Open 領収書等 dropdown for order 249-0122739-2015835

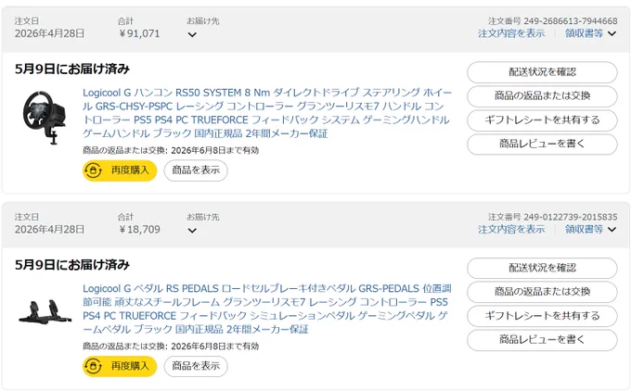click(x=590, y=229)
